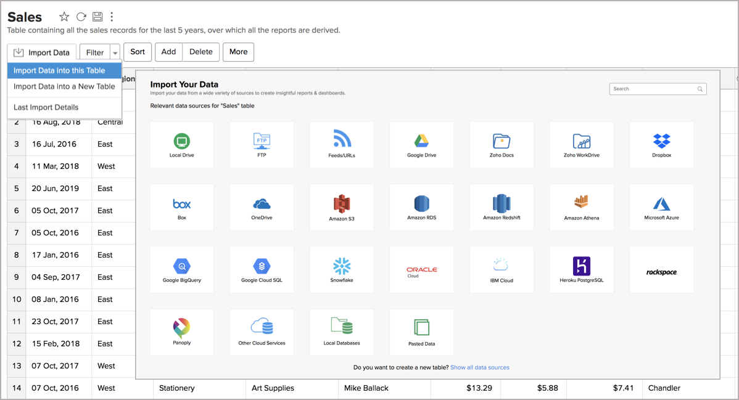Mark the Sales table as favorite

pyautogui.click(x=64, y=17)
